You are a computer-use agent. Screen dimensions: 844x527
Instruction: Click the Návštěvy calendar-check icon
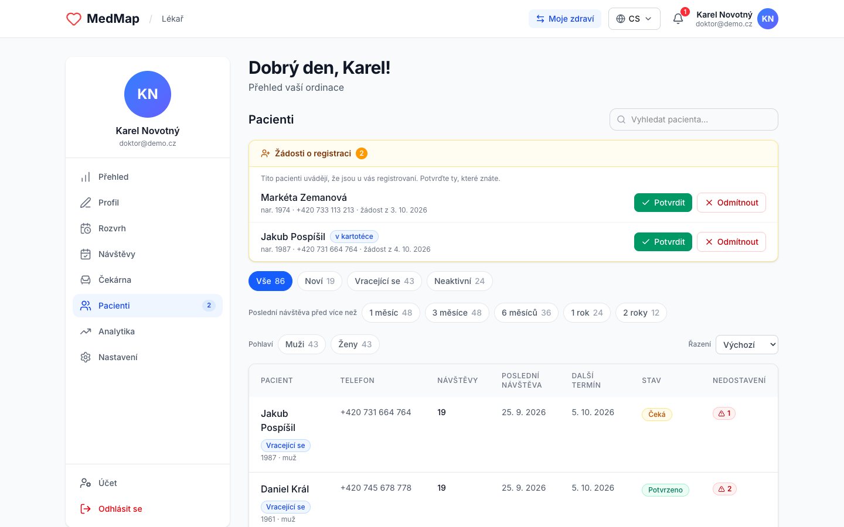click(86, 254)
